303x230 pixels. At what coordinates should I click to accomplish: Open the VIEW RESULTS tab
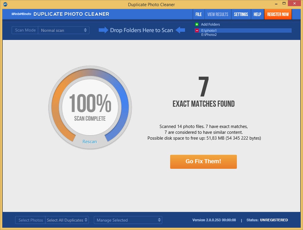click(218, 14)
